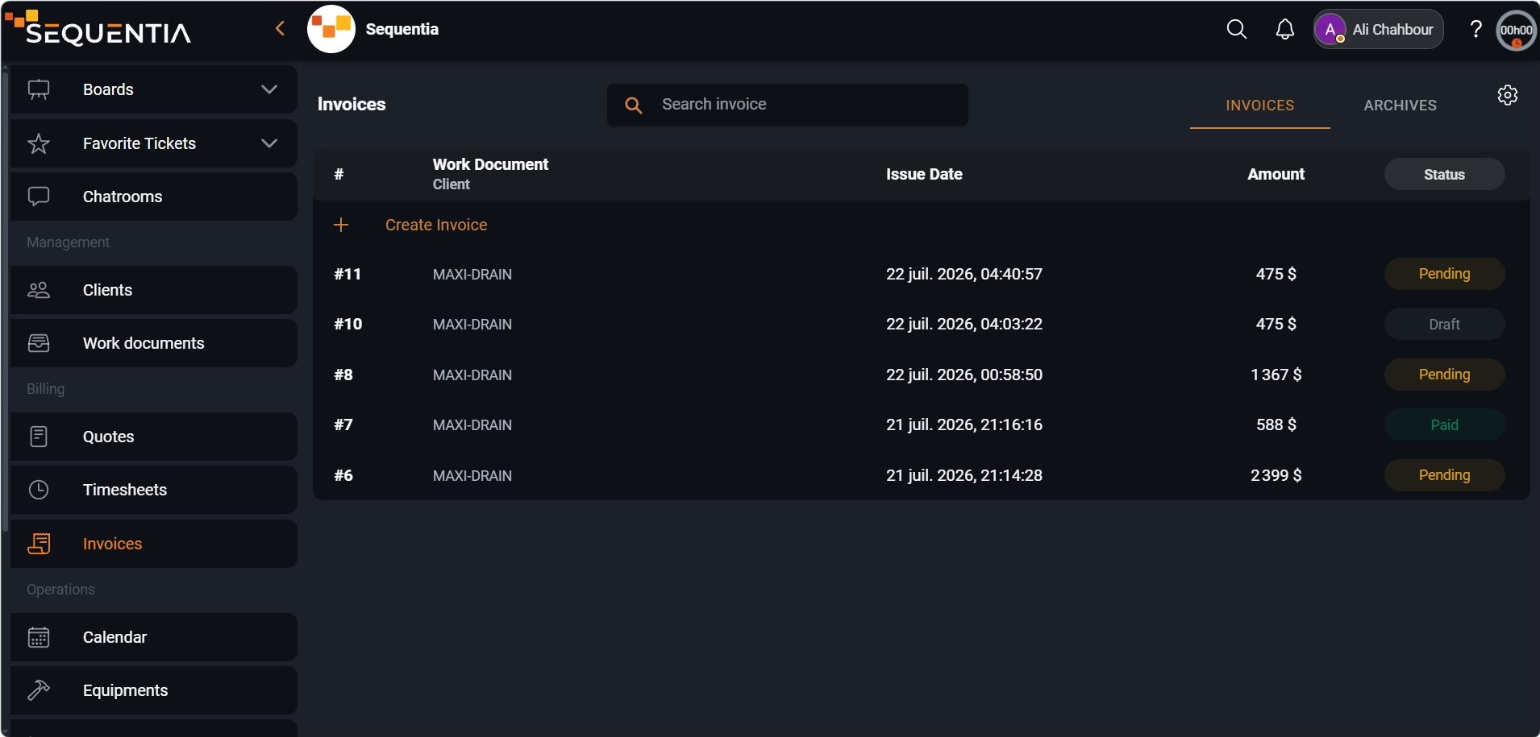Click the Timesheets clock icon

[x=39, y=490]
